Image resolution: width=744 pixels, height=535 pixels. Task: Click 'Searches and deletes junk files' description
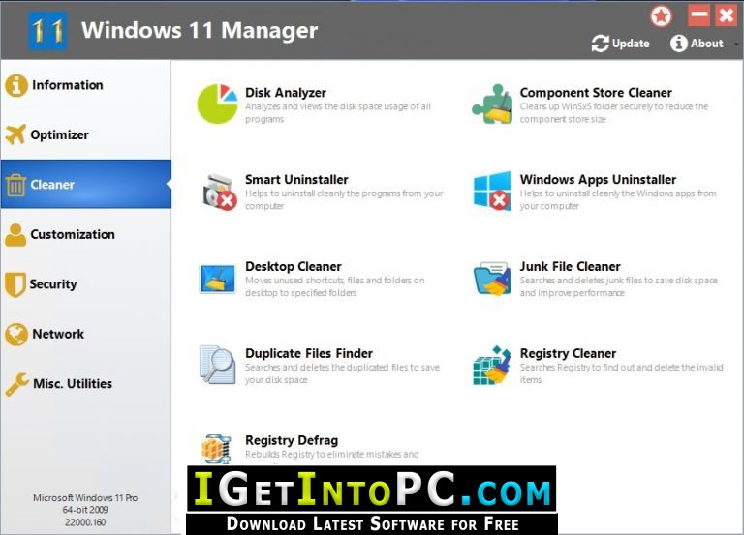point(618,286)
